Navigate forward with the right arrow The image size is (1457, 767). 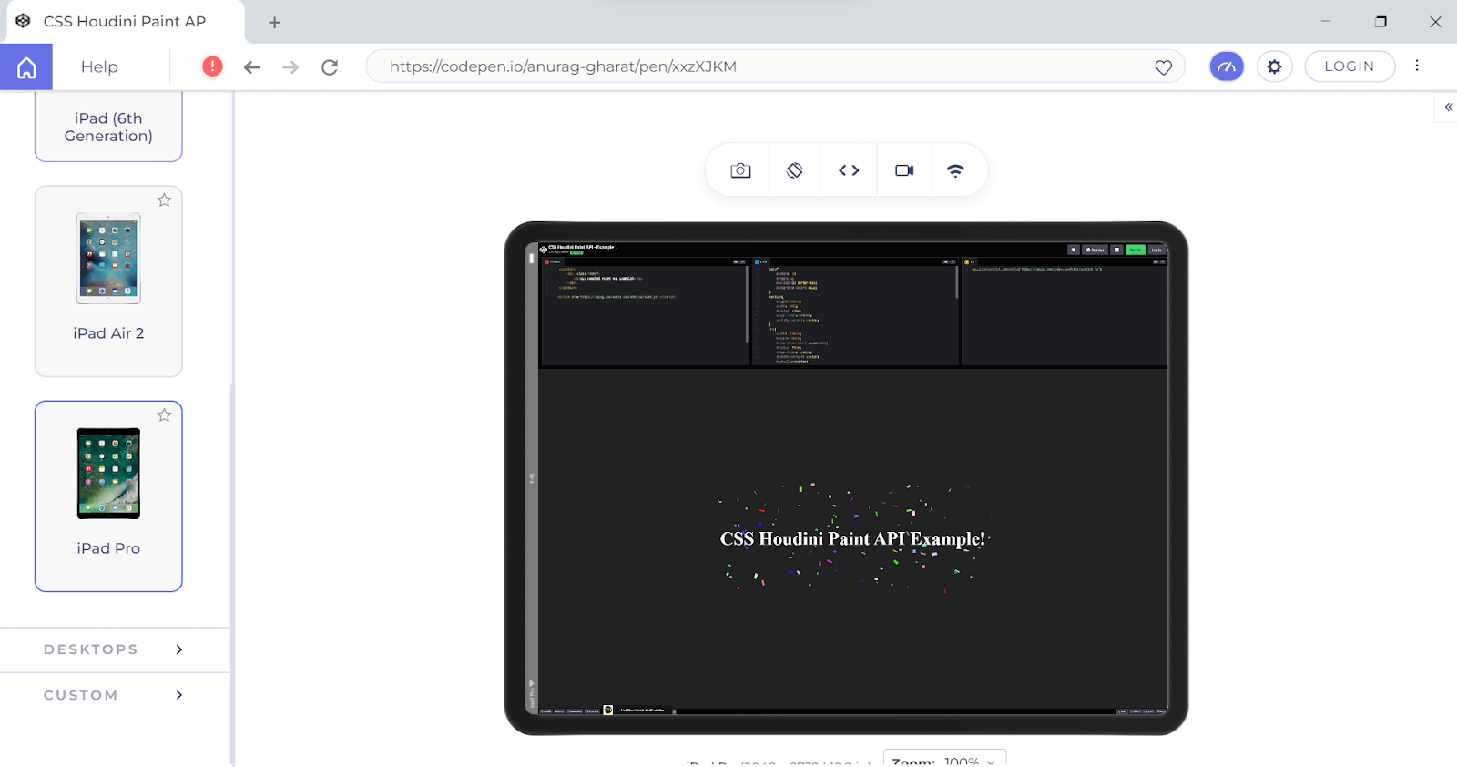click(290, 66)
